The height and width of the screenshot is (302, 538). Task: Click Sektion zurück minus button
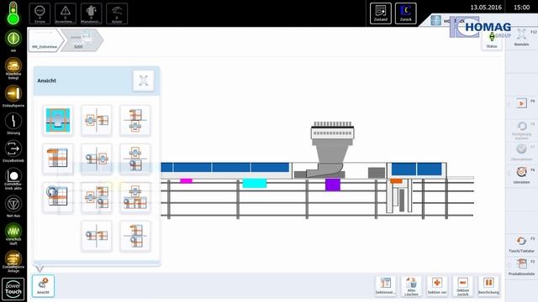pos(463,286)
